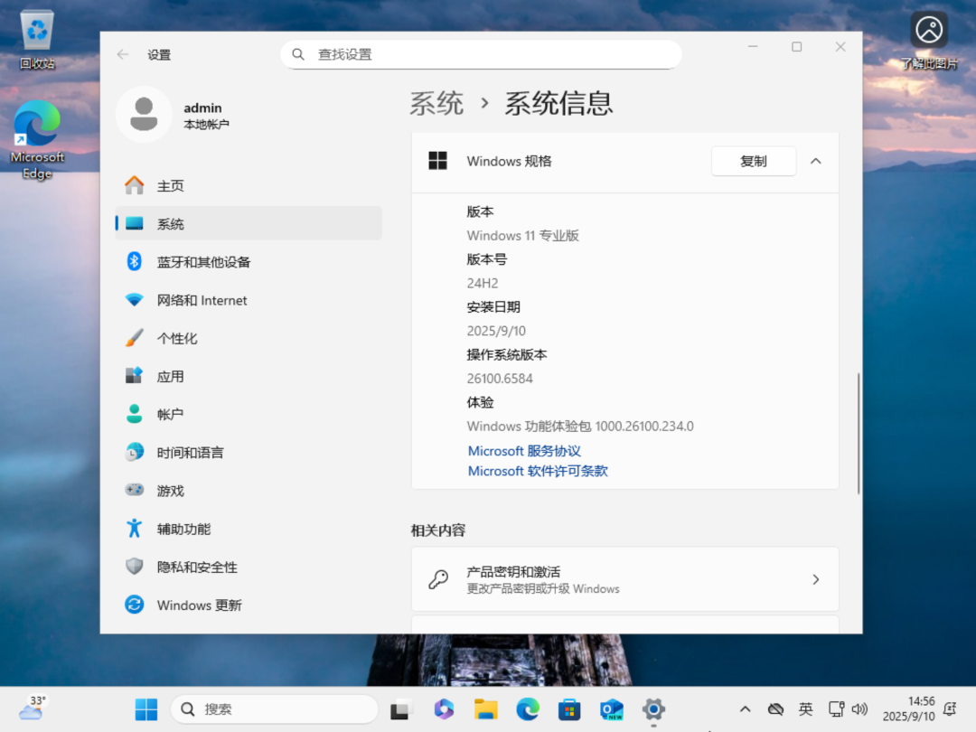Screen dimensions: 976x732
Task: Close the Settings window
Action: coord(840,47)
